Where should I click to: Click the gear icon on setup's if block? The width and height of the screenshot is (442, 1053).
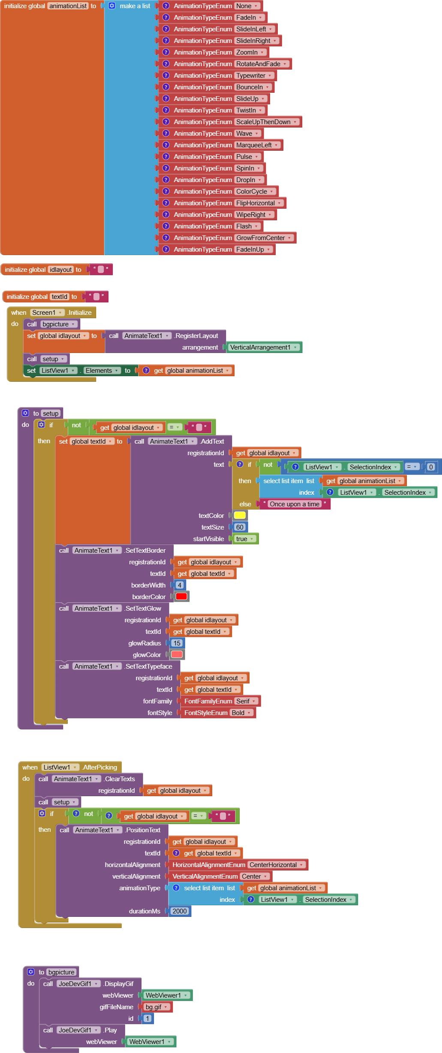[41, 425]
